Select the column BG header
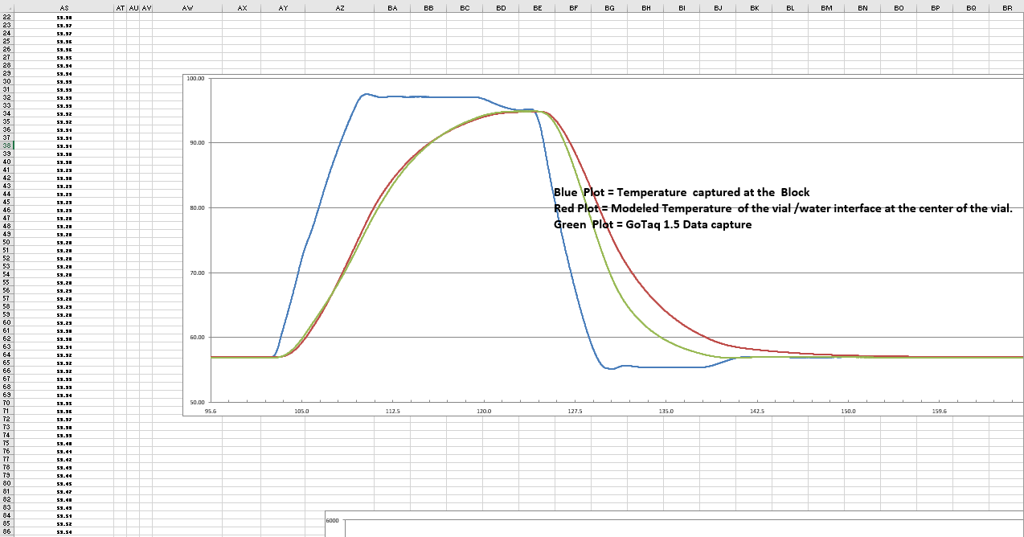The image size is (1024, 537). pyautogui.click(x=609, y=7)
